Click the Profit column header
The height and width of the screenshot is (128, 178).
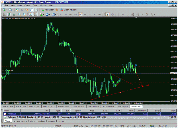pyautogui.click(x=169, y=111)
